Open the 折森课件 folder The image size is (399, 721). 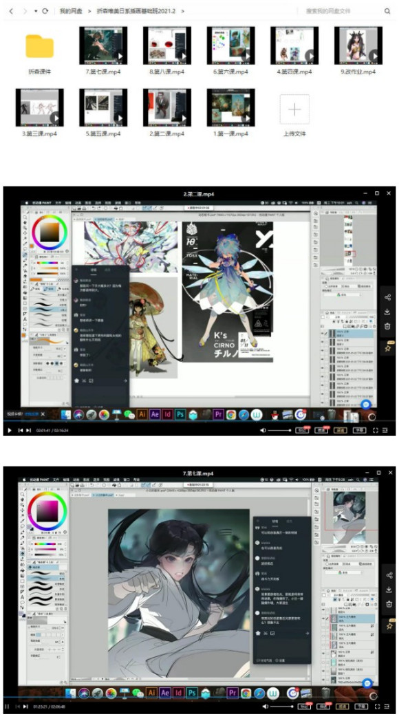(39, 47)
